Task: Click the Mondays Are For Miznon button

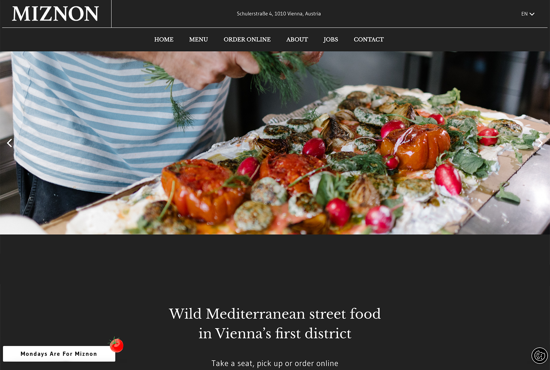Action: point(59,354)
